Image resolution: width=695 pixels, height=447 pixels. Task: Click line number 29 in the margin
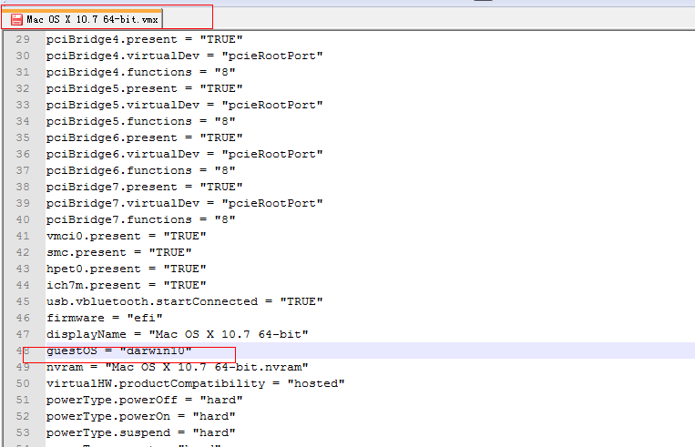[23, 39]
